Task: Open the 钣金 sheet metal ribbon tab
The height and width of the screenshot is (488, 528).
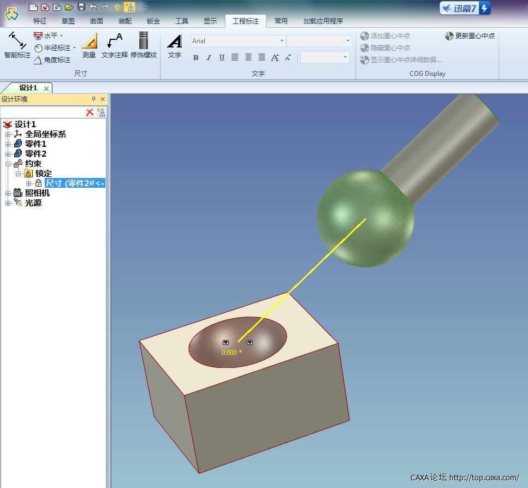Action: pos(153,21)
